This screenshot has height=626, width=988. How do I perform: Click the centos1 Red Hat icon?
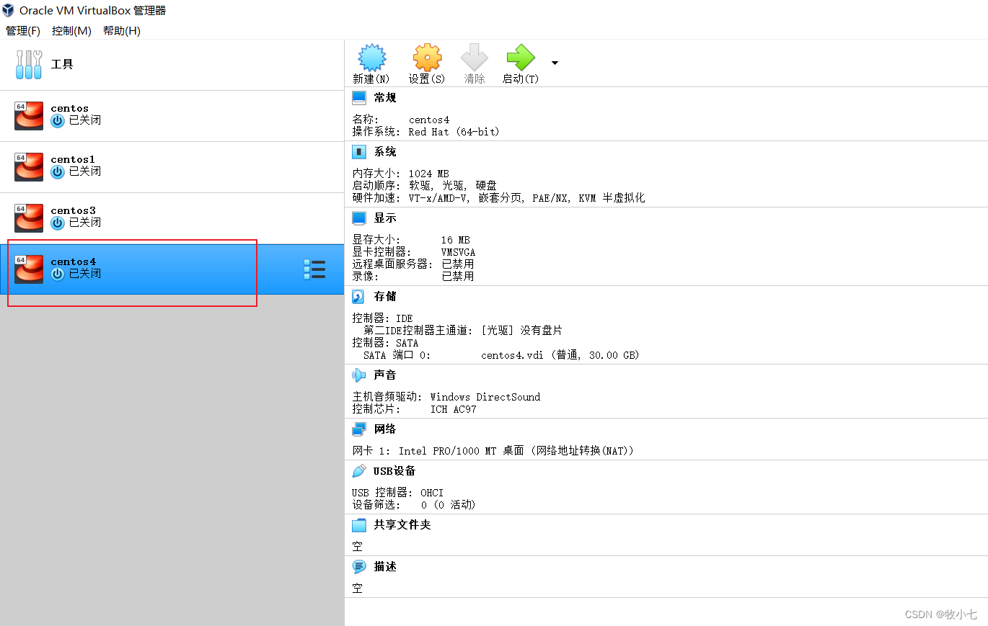click(x=29, y=167)
